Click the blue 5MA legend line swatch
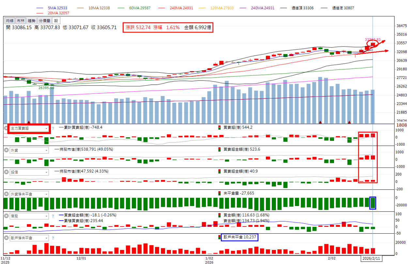413x264 pixels. click(x=40, y=8)
